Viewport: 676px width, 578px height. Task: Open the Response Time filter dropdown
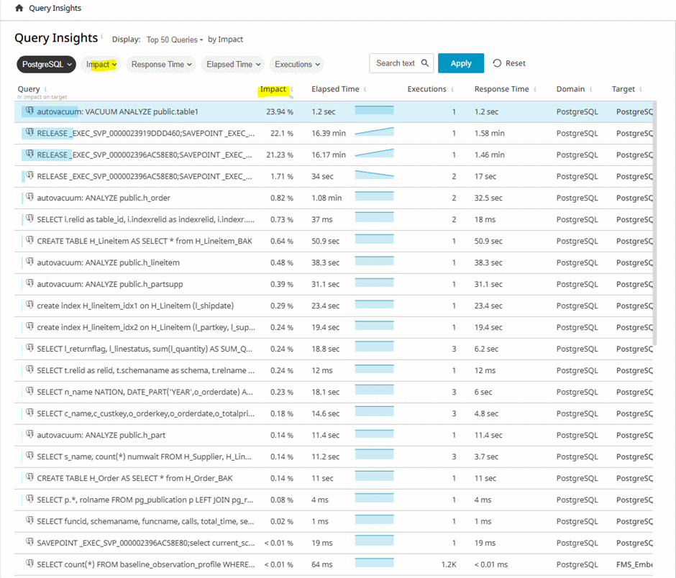[x=161, y=64]
